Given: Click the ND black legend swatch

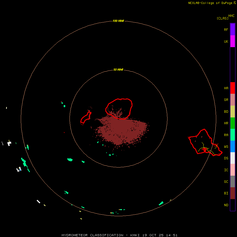Looking at the screenshot, I should (x=233, y=205).
